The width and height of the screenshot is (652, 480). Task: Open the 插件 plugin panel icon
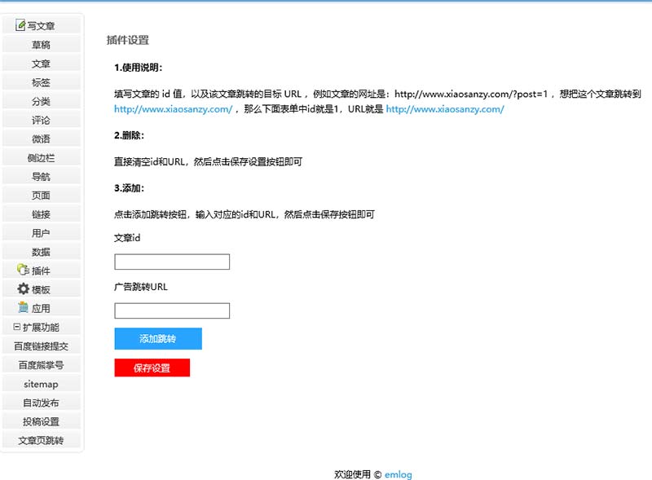click(20, 270)
